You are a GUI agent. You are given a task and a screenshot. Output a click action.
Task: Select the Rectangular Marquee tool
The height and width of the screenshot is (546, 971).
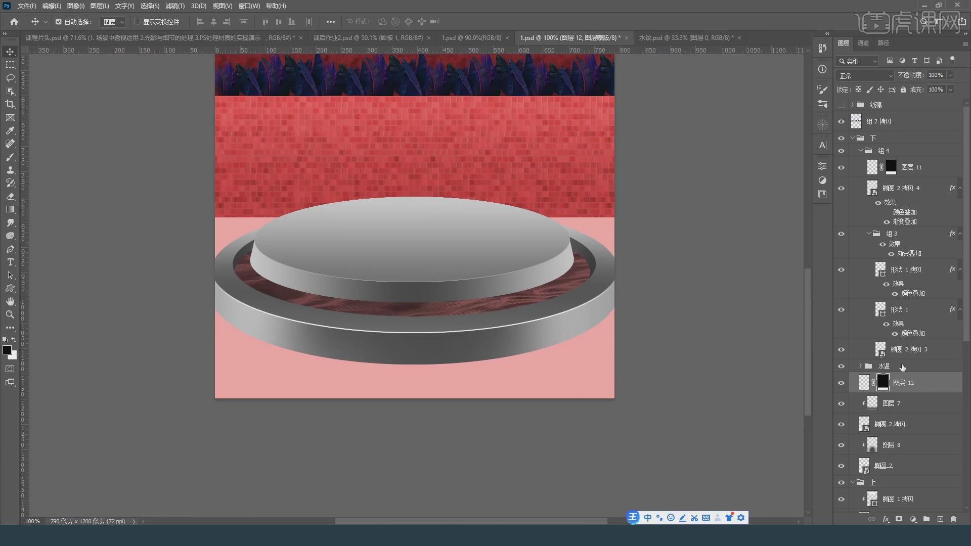tap(10, 65)
